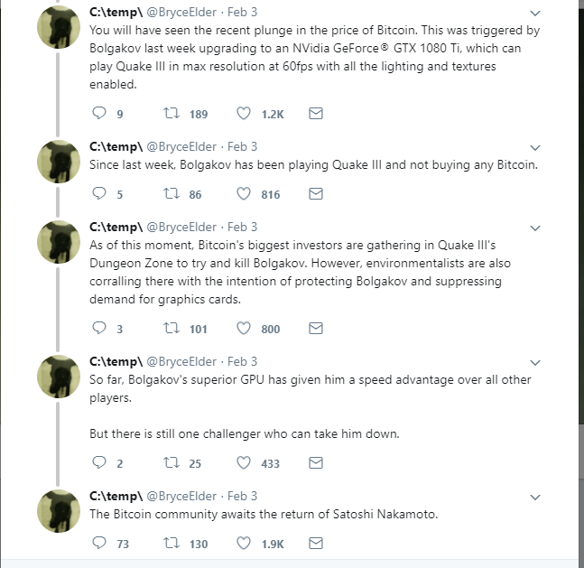This screenshot has height=568, width=584.
Task: Retweet the NVidia GeForce GTX 1080 Ti tweet
Action: pyautogui.click(x=168, y=114)
